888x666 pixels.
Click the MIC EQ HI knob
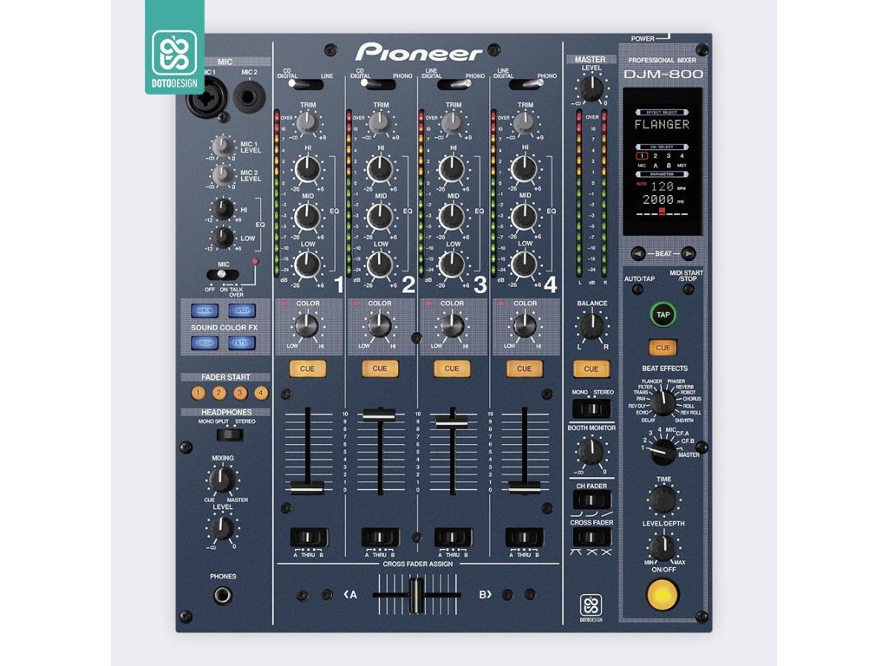(x=223, y=210)
